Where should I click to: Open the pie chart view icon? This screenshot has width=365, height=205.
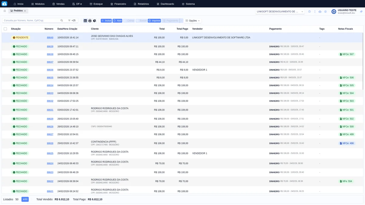pyautogui.click(x=95, y=21)
